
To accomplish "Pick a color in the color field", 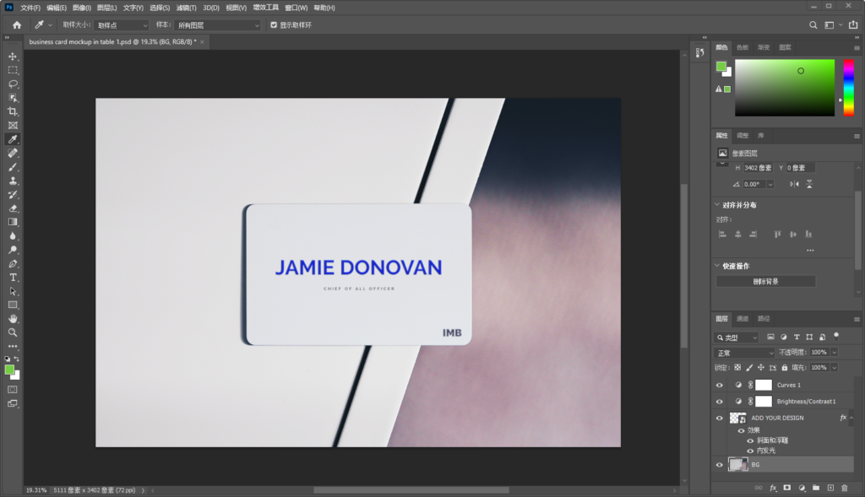I will [785, 88].
